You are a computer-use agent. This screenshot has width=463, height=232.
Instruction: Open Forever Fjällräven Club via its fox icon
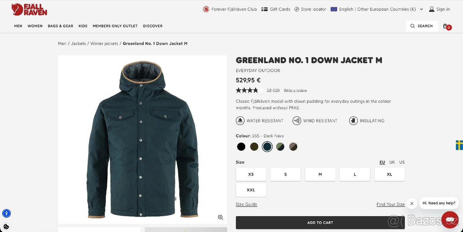[x=206, y=9]
